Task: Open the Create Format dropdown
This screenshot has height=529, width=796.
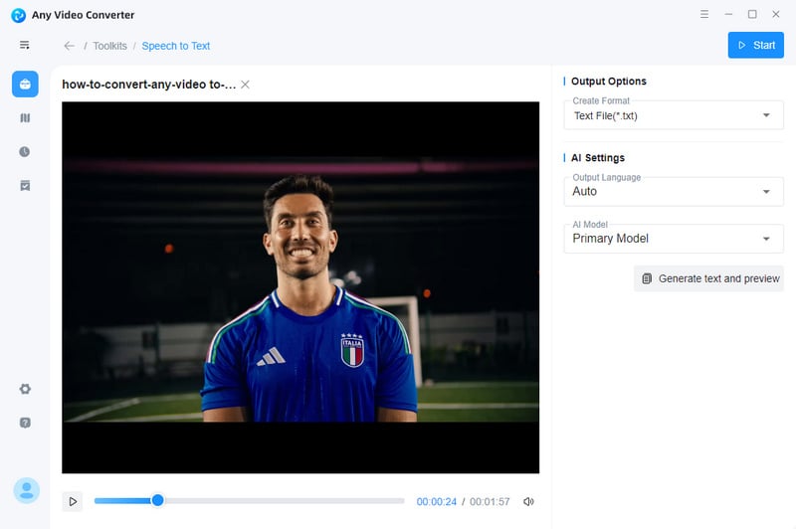Action: tap(674, 115)
